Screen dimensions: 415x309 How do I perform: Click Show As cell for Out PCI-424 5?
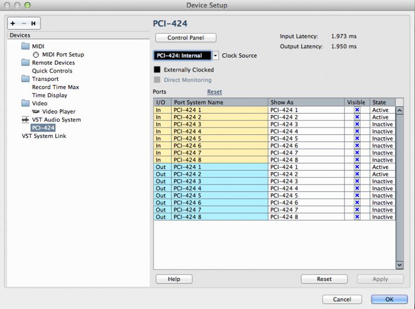click(306, 195)
